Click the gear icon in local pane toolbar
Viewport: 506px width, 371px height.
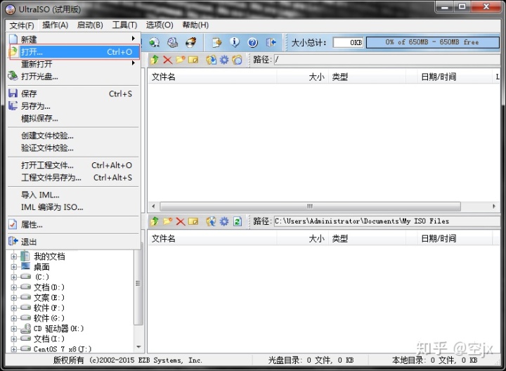coord(224,221)
